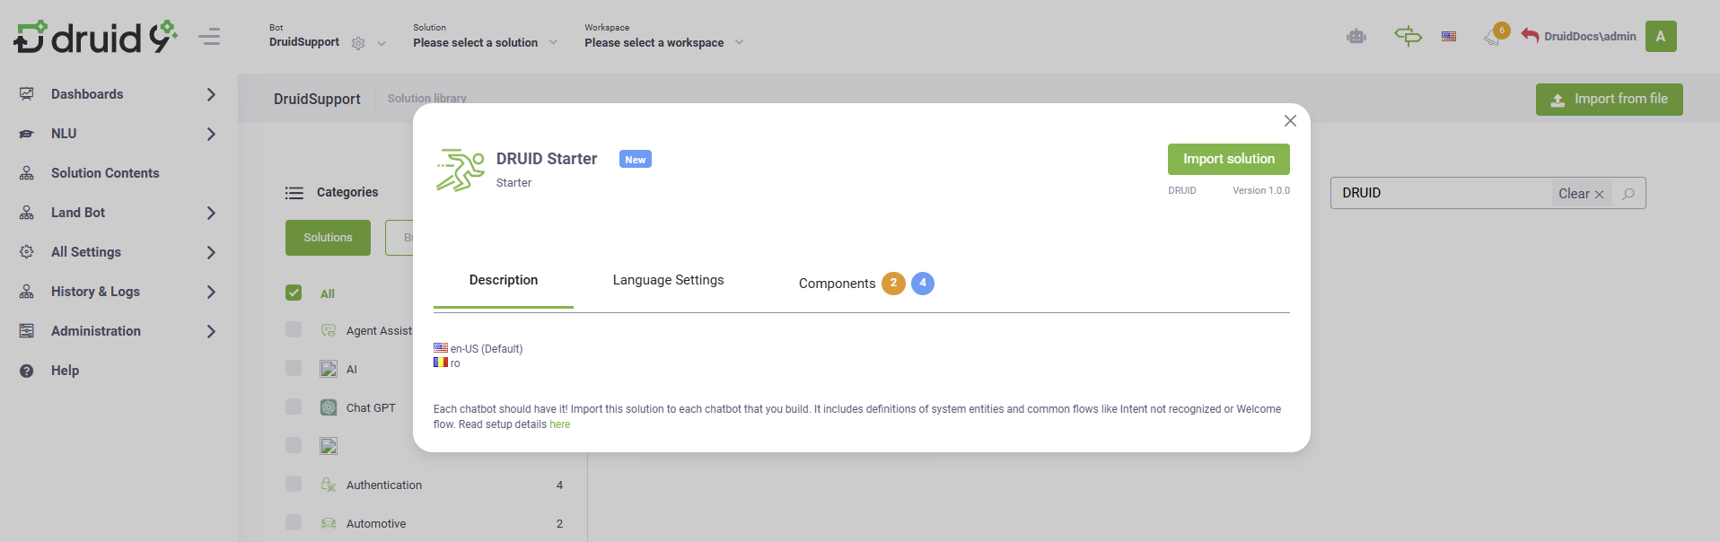Switch to Language Settings tab
The height and width of the screenshot is (542, 1720).
tap(668, 280)
